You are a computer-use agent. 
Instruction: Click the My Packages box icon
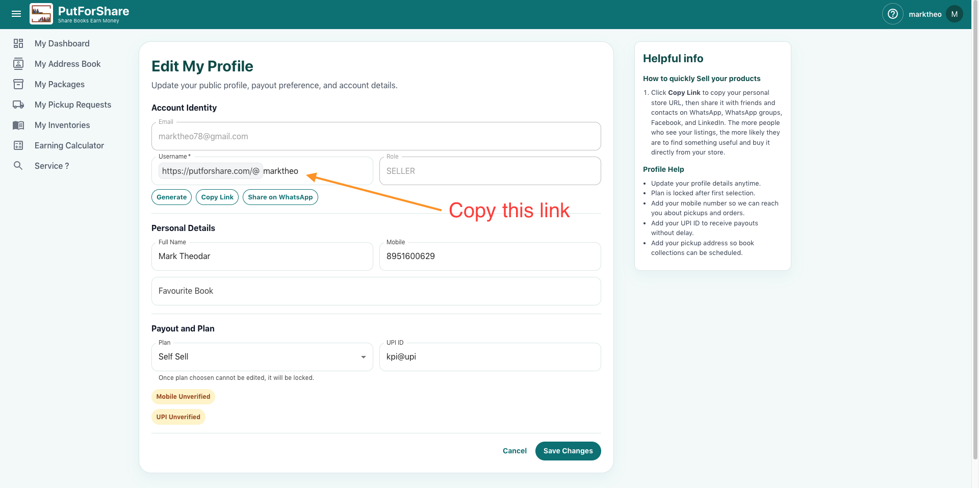pos(18,84)
